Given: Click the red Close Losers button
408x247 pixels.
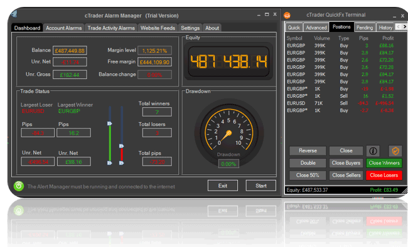Looking at the screenshot, I should [384, 176].
